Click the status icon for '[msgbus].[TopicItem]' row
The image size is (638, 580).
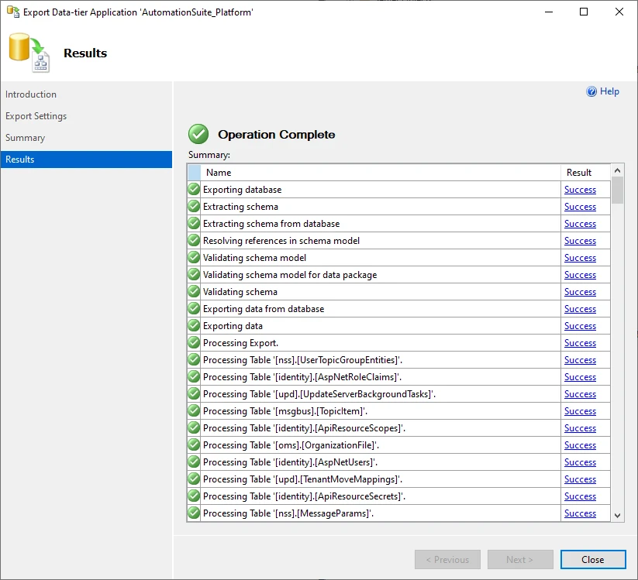click(x=194, y=411)
